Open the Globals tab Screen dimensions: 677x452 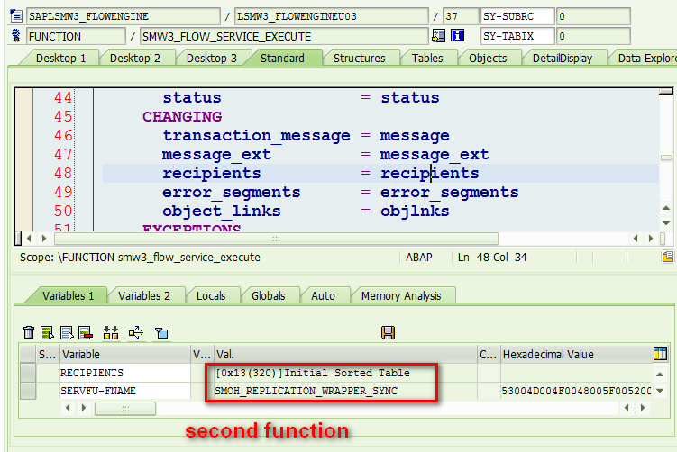(268, 296)
